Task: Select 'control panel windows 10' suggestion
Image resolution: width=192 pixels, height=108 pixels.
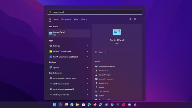Action: click(69, 89)
